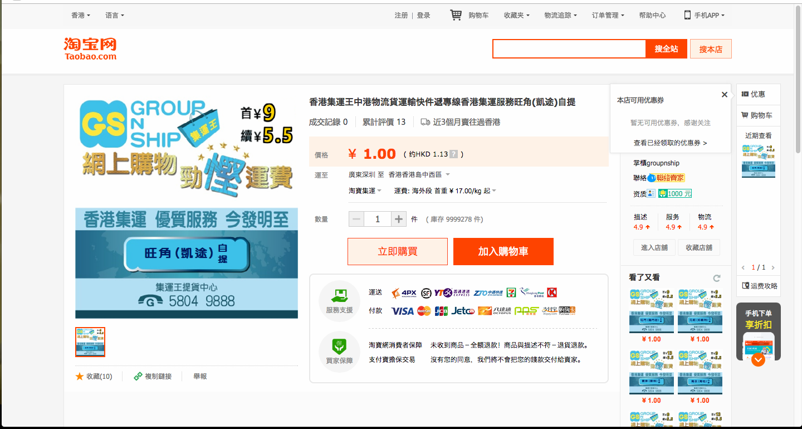
Task: Click 注册 to register
Action: [x=401, y=15]
